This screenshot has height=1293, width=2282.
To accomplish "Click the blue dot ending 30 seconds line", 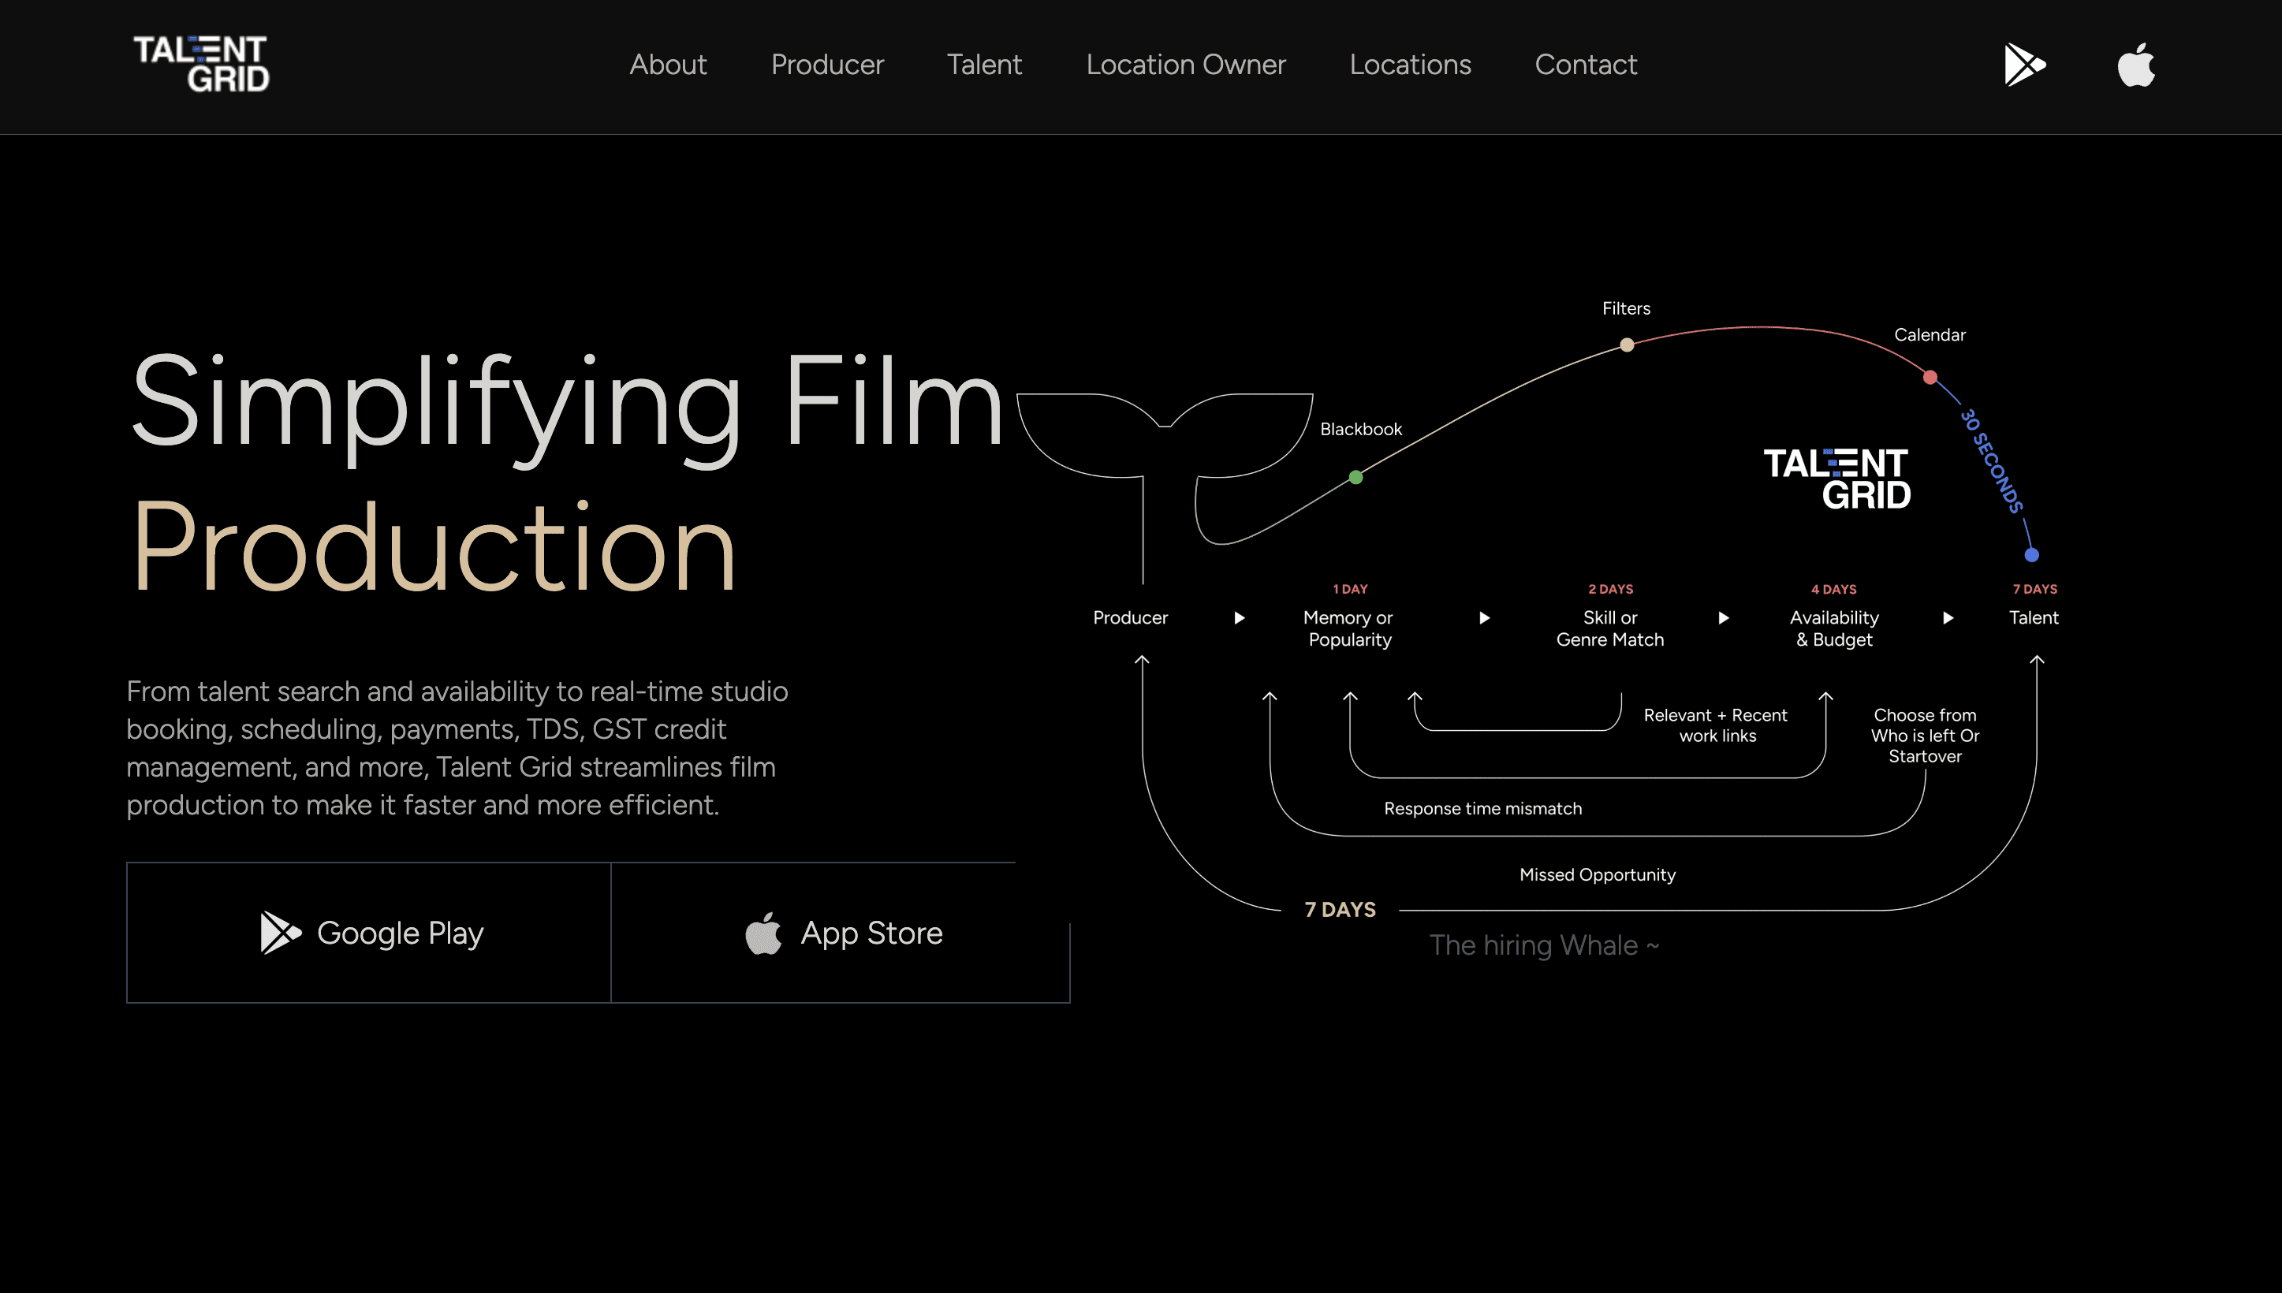I will [x=2030, y=555].
